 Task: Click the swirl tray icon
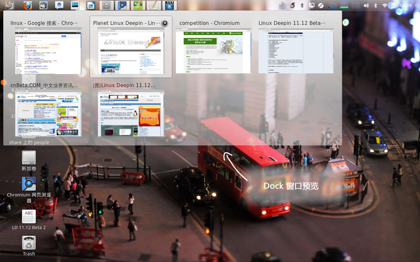292,6
